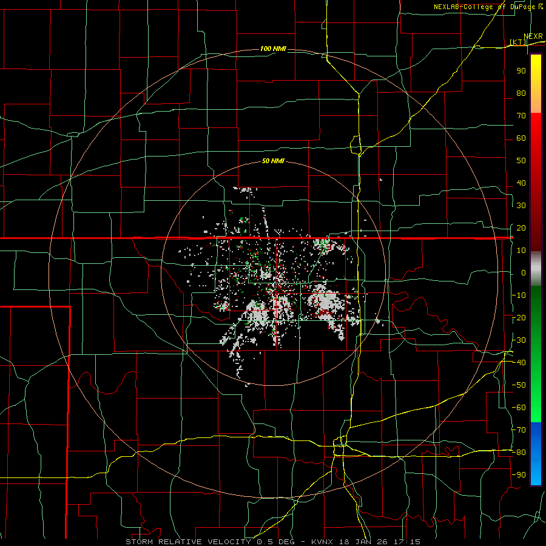
Task: Click the 60 knot scale label
Action: tap(521, 138)
